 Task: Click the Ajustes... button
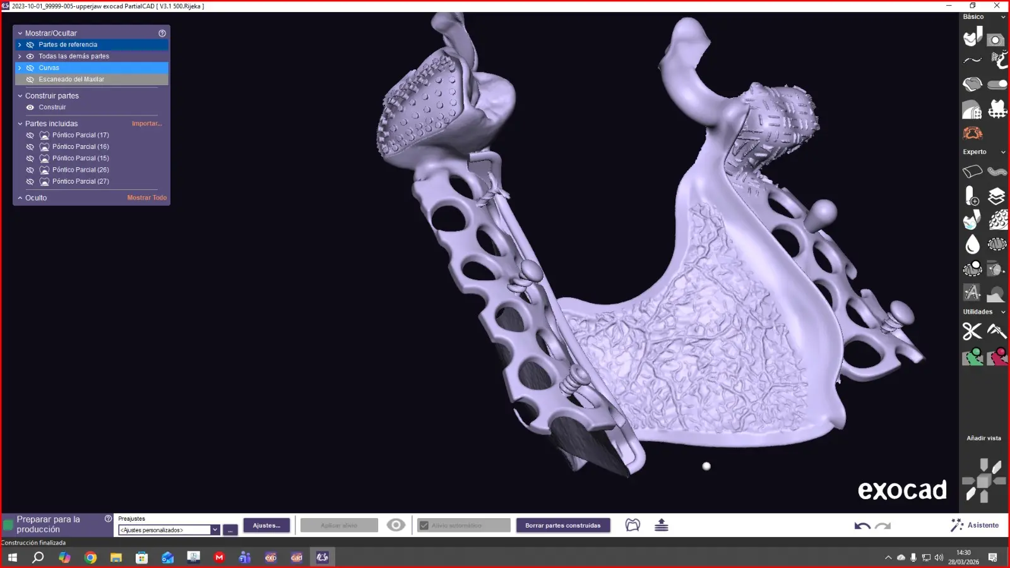tap(266, 525)
